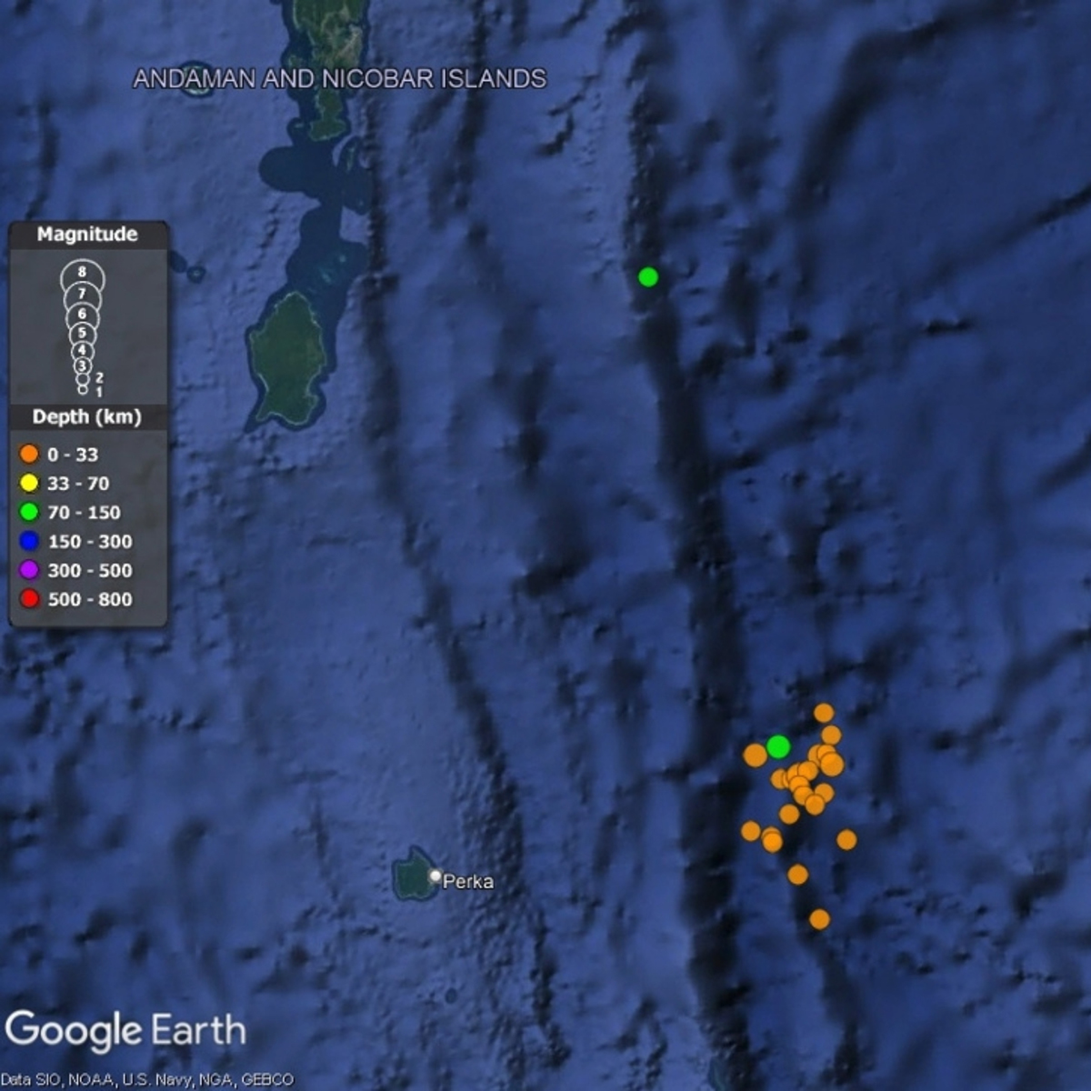The image size is (1091, 1091).
Task: Click the Perka place name label
Action: point(468,881)
